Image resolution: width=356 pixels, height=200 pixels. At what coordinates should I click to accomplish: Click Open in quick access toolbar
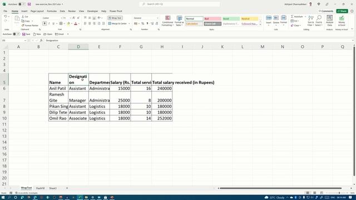[48, 34]
